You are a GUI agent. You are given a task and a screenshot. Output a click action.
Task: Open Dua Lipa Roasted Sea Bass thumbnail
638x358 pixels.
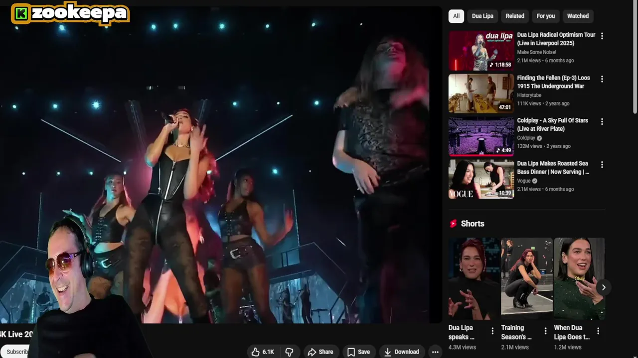[481, 179]
